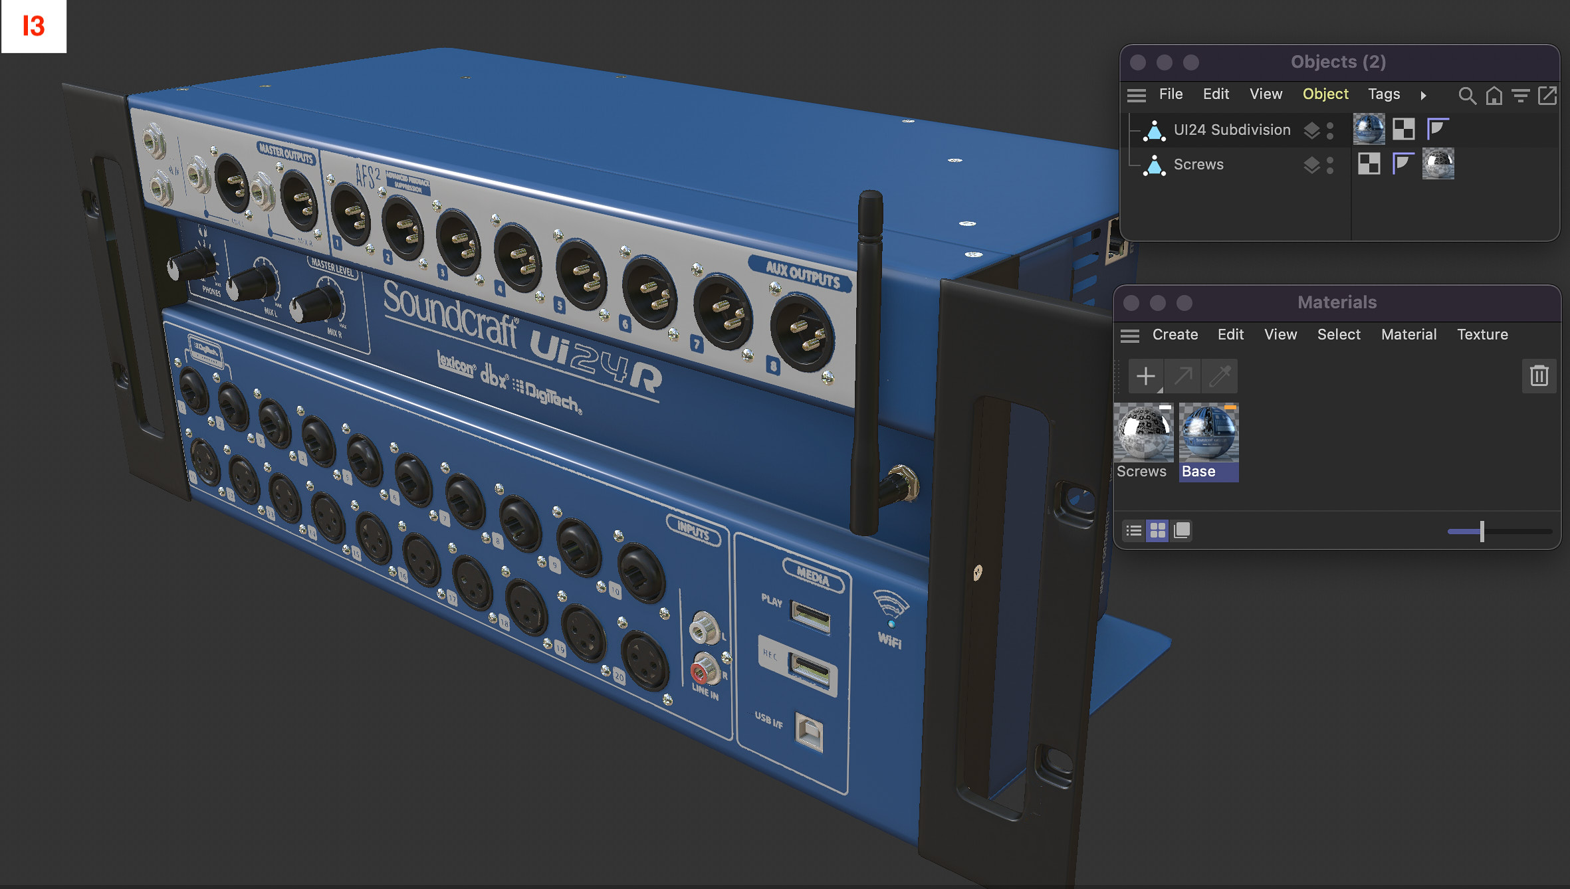Select the UI24 Subdivision object name
The image size is (1570, 889).
click(x=1232, y=130)
